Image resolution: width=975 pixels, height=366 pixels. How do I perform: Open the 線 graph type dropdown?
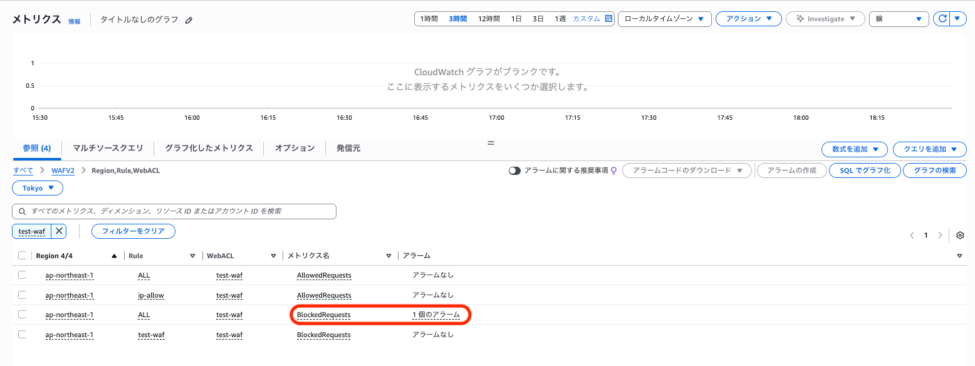coord(899,19)
